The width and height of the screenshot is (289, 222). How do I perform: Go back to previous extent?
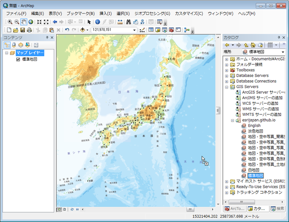click(55, 22)
